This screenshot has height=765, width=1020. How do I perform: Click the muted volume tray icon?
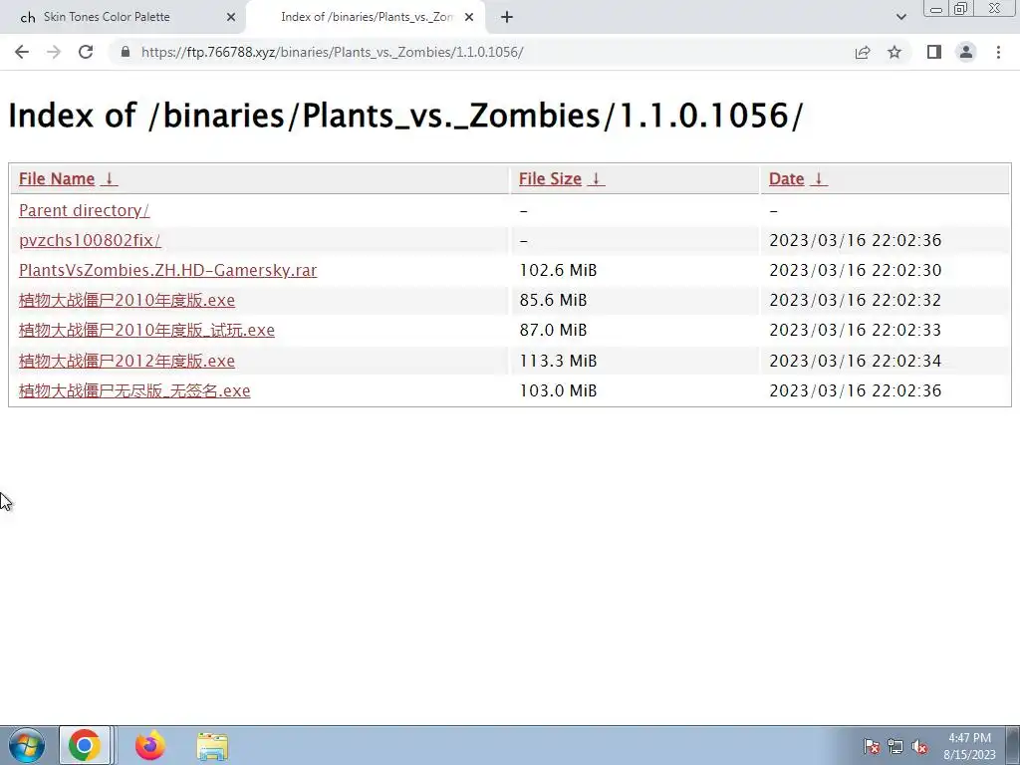(919, 746)
